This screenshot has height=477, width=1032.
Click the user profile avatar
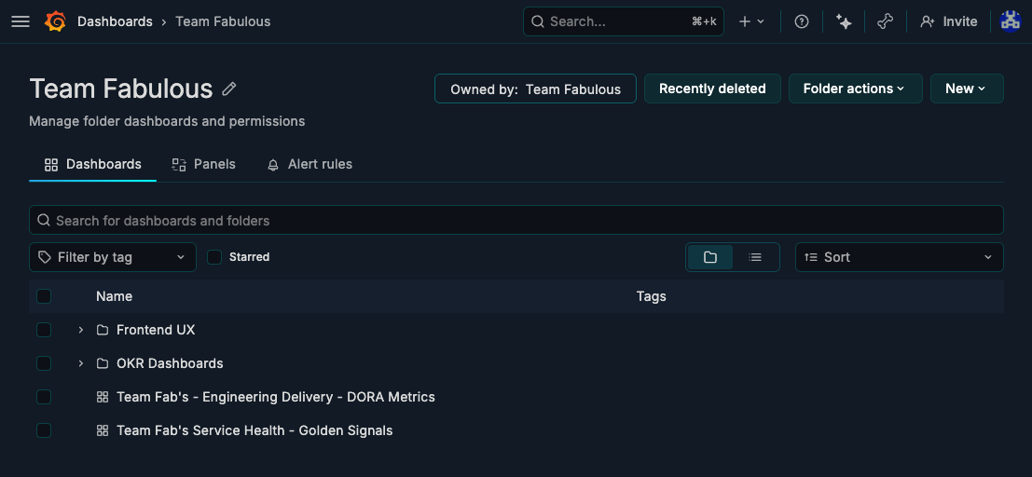pos(1010,21)
